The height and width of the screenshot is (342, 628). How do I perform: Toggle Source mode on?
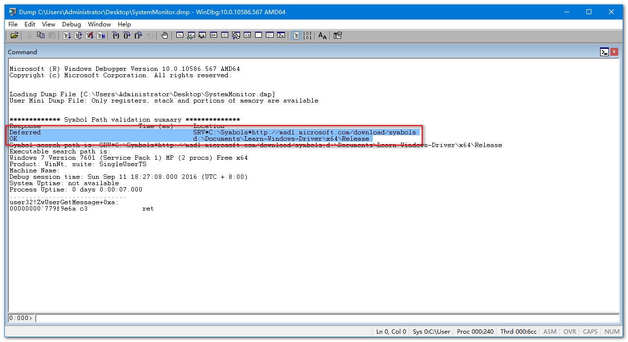296,35
